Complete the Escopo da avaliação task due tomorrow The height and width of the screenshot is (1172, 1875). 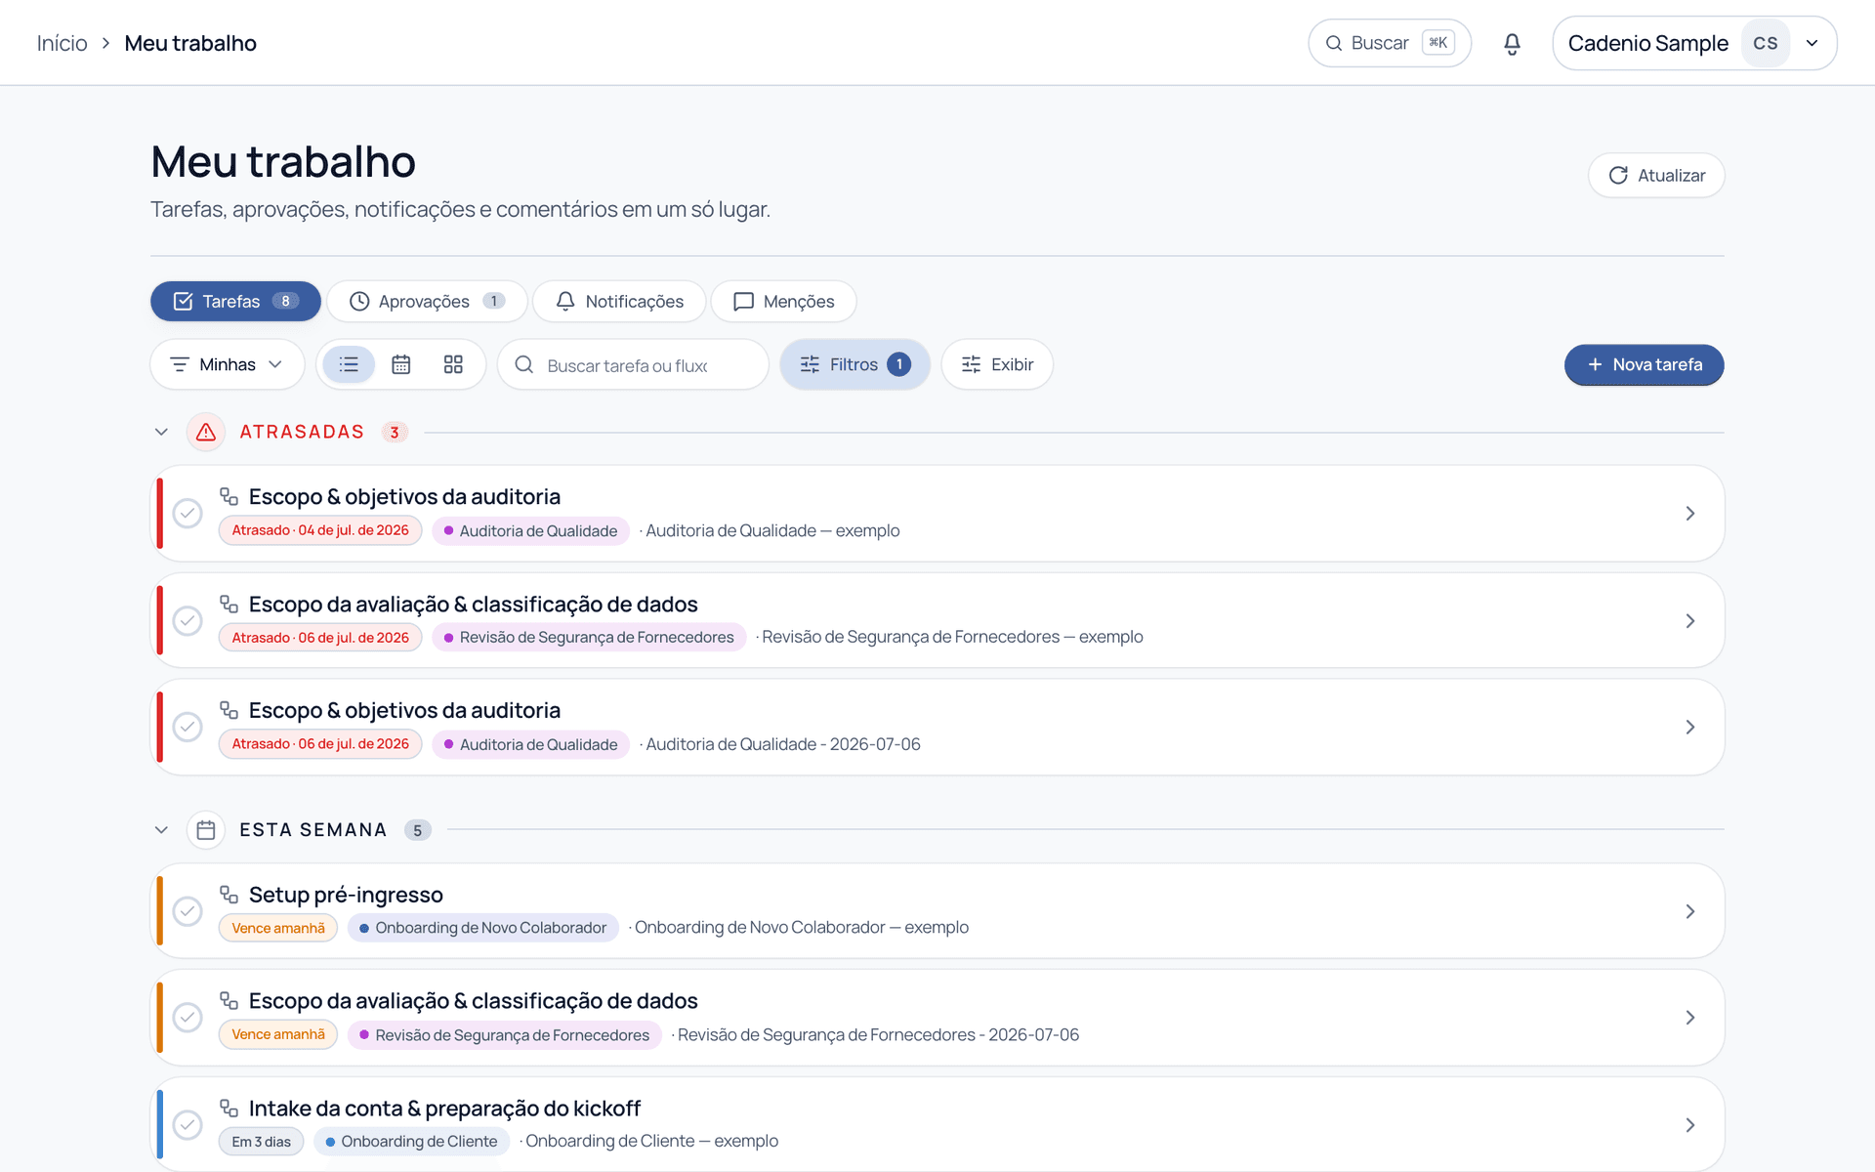point(187,1018)
